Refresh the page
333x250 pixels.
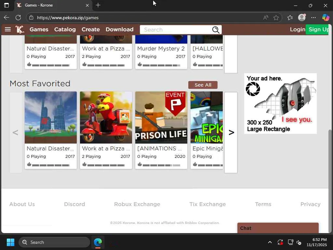18,18
